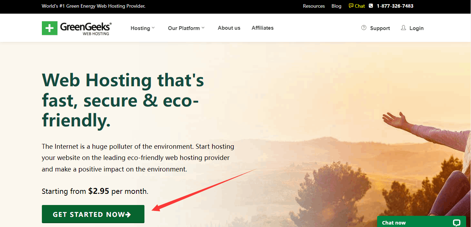This screenshot has height=227, width=471.
Task: Call by clicking the phone number 1-877-326-7483
Action: [x=395, y=6]
